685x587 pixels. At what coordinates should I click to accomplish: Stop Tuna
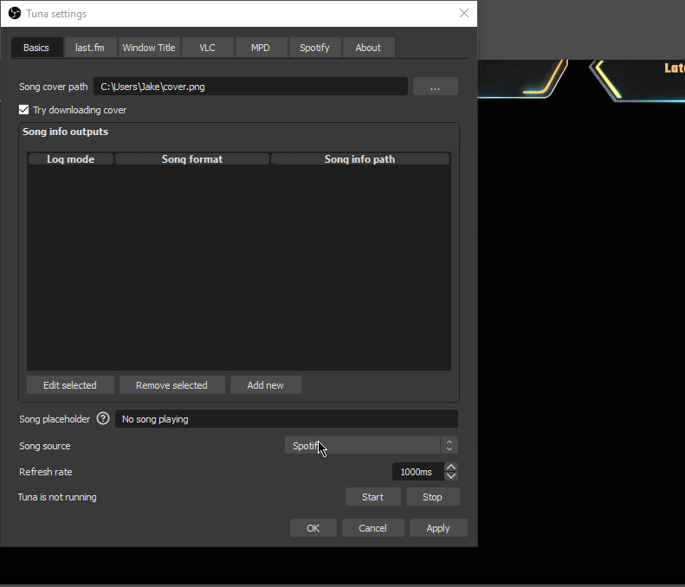432,497
